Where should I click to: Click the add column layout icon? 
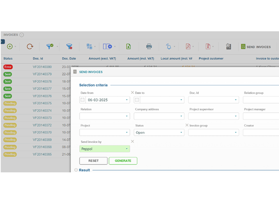click(x=107, y=47)
